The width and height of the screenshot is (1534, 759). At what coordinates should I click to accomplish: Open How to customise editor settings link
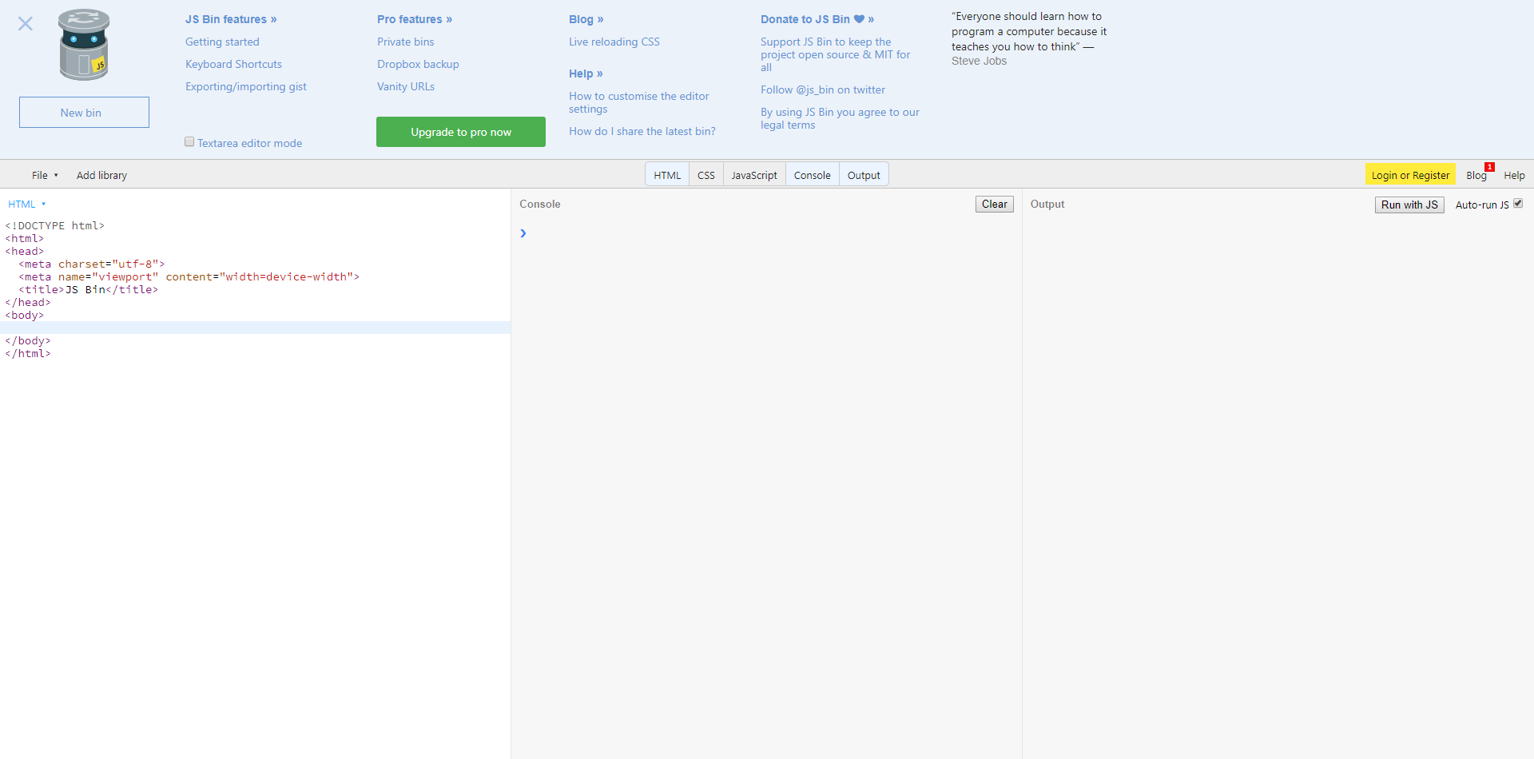[639, 102]
